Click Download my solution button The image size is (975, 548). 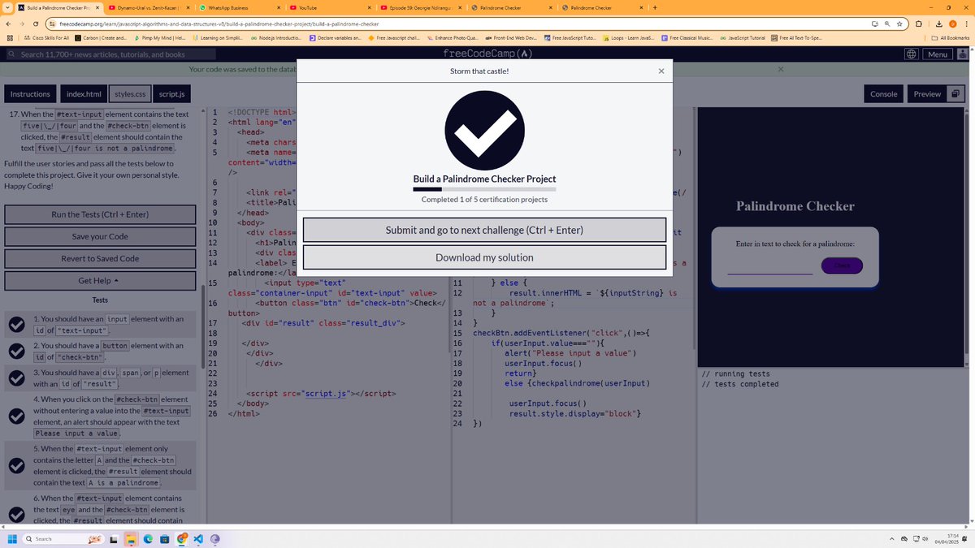pyautogui.click(x=484, y=257)
